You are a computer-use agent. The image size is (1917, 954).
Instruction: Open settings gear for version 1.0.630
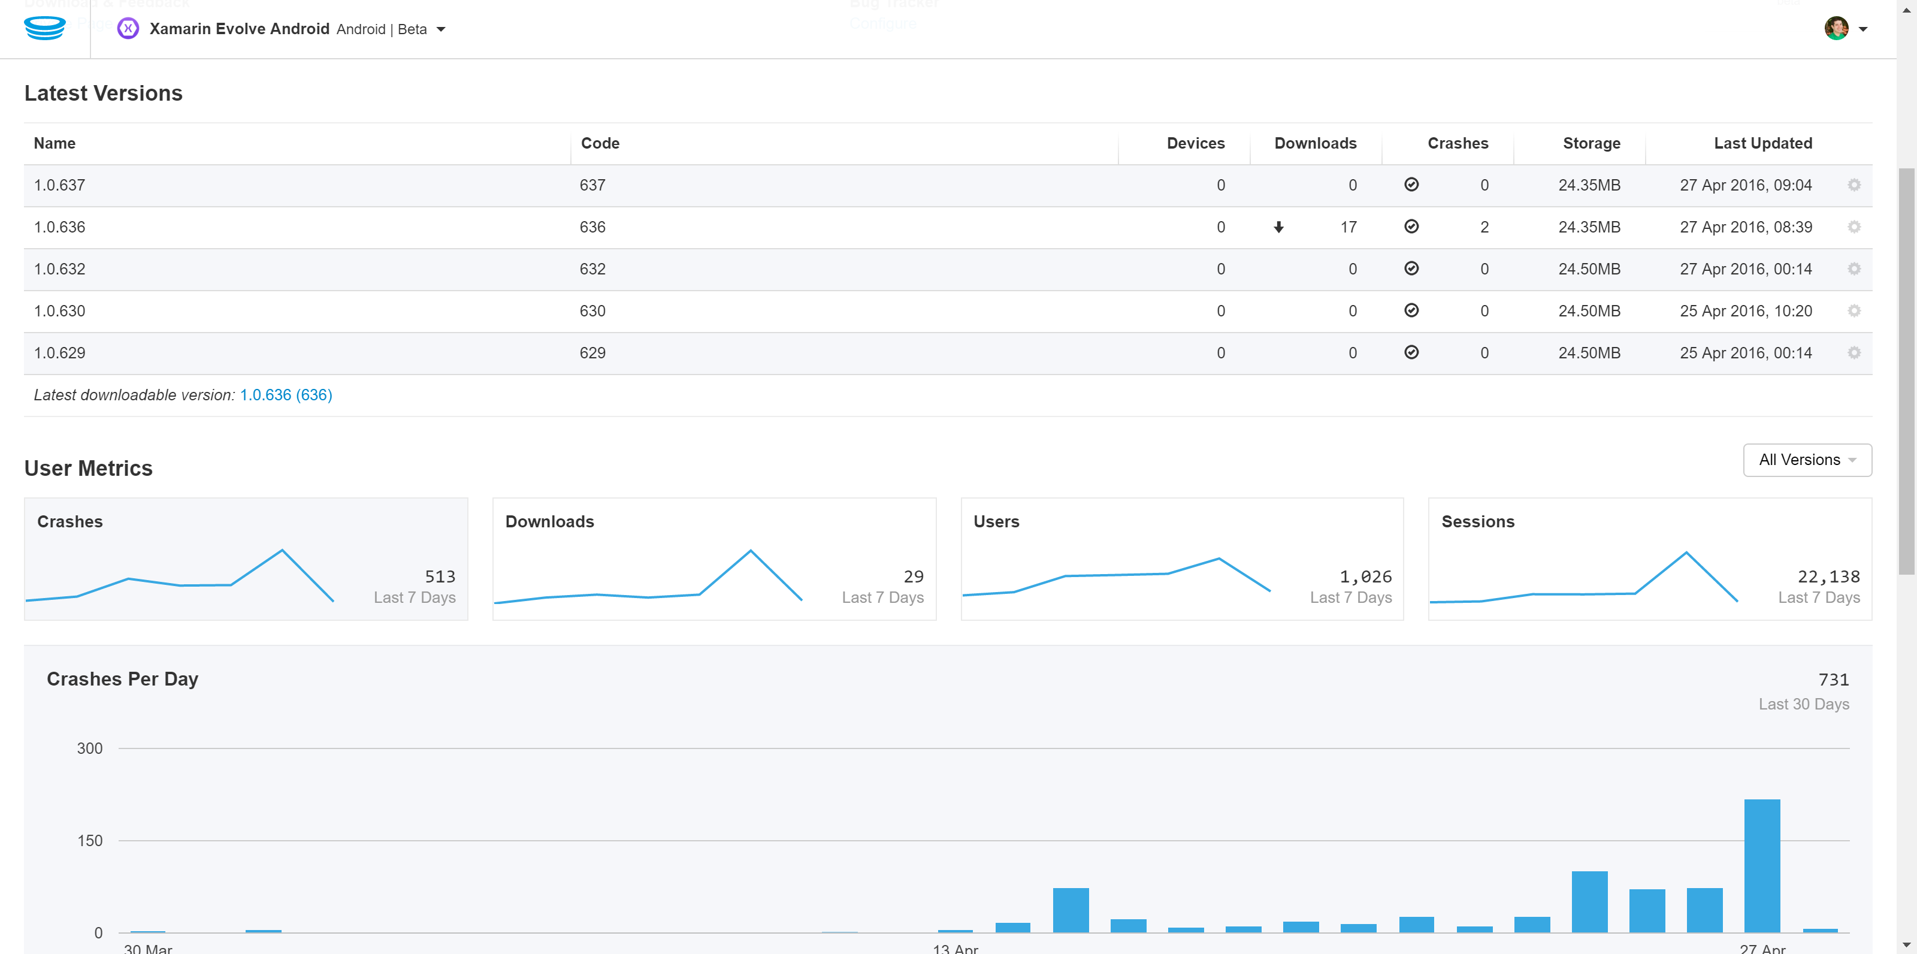[1853, 311]
